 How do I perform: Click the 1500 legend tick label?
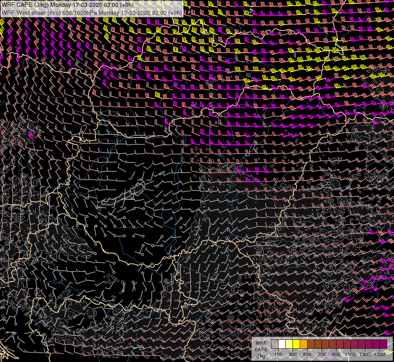[380, 354]
